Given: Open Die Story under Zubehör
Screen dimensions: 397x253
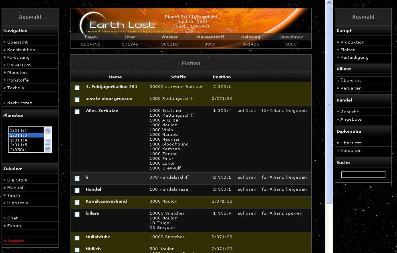Looking at the screenshot, I should (17, 180).
